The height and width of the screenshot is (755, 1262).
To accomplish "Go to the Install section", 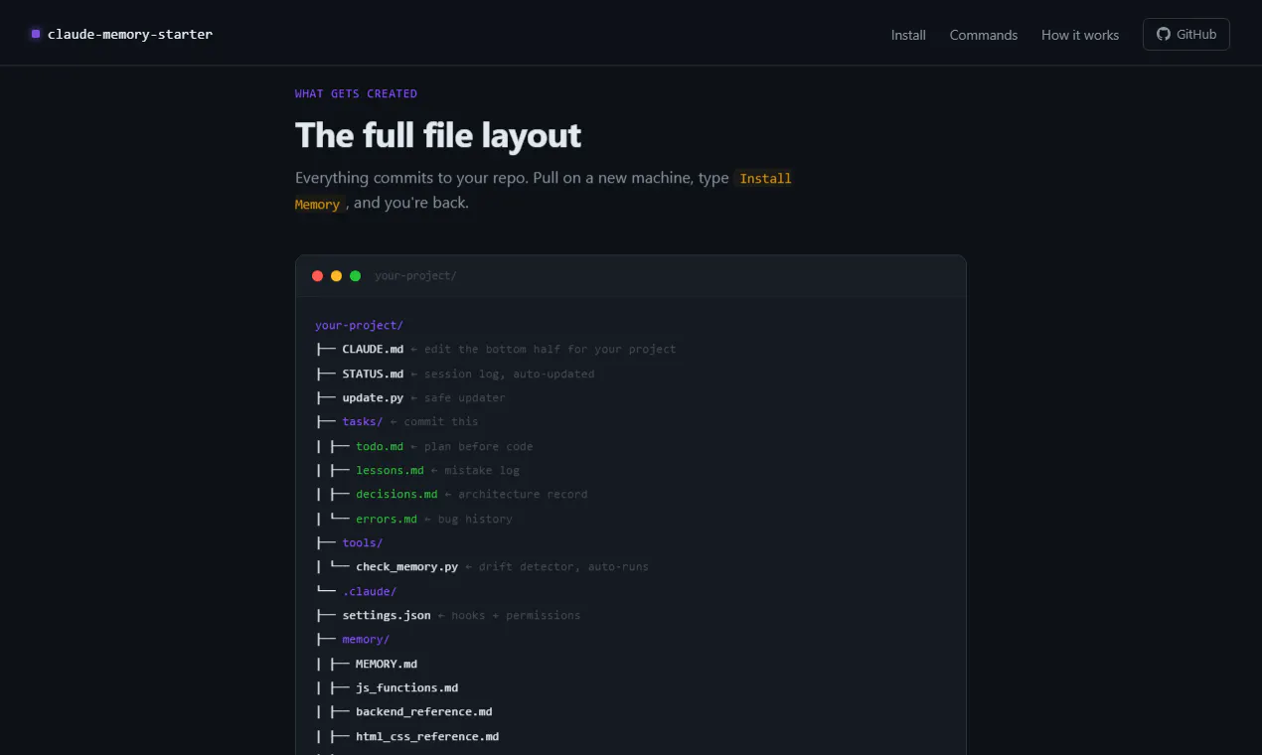I will 908,35.
